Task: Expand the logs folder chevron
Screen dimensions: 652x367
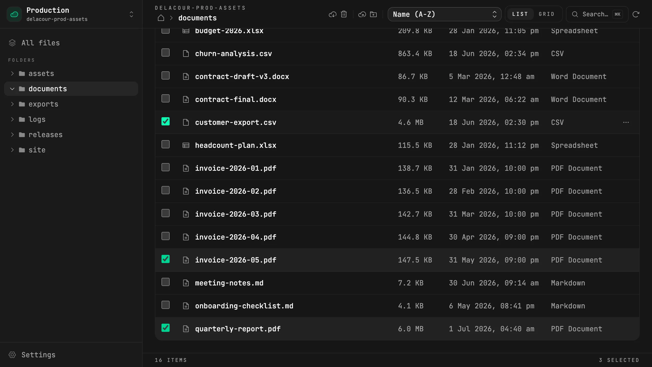Action: click(x=12, y=119)
